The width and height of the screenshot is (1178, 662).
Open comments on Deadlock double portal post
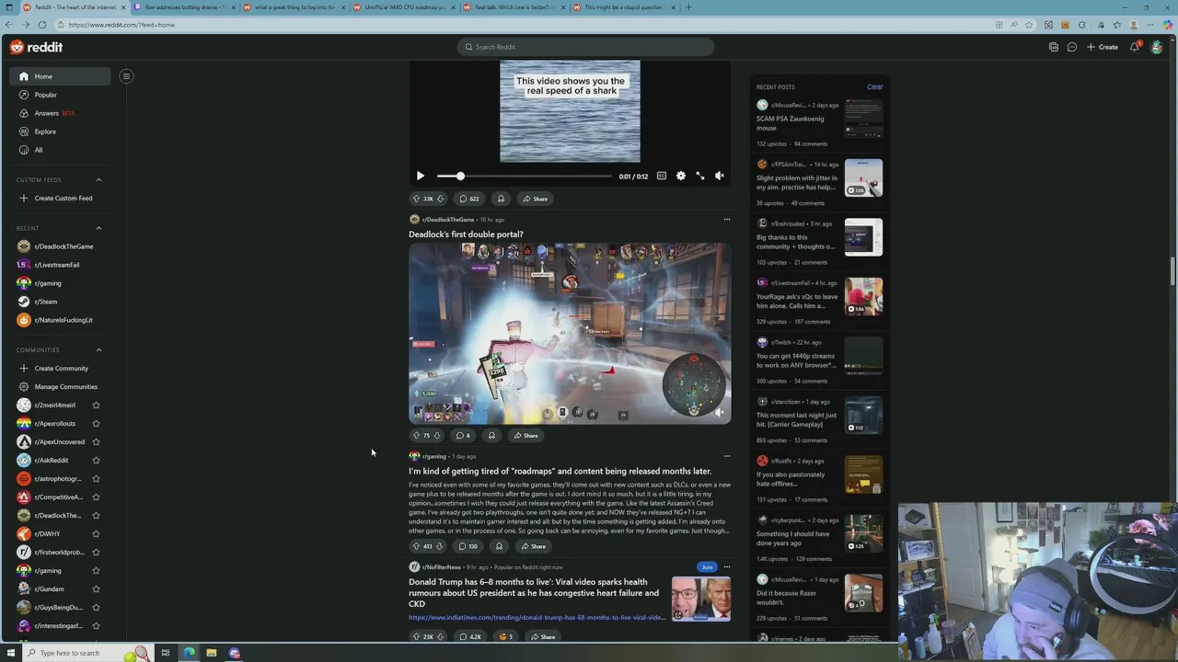pyautogui.click(x=464, y=436)
